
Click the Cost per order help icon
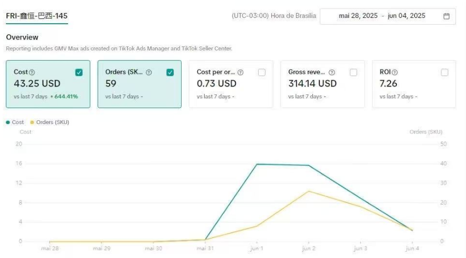click(x=241, y=72)
